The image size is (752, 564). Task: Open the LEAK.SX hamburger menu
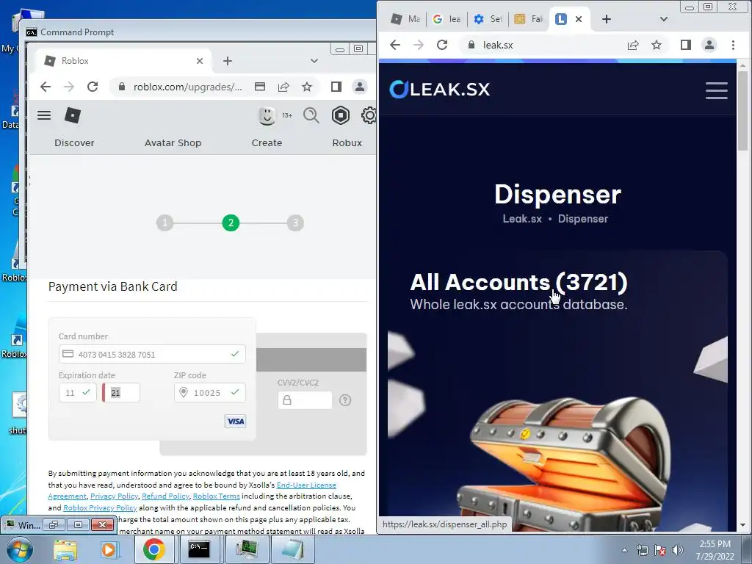pos(717,90)
